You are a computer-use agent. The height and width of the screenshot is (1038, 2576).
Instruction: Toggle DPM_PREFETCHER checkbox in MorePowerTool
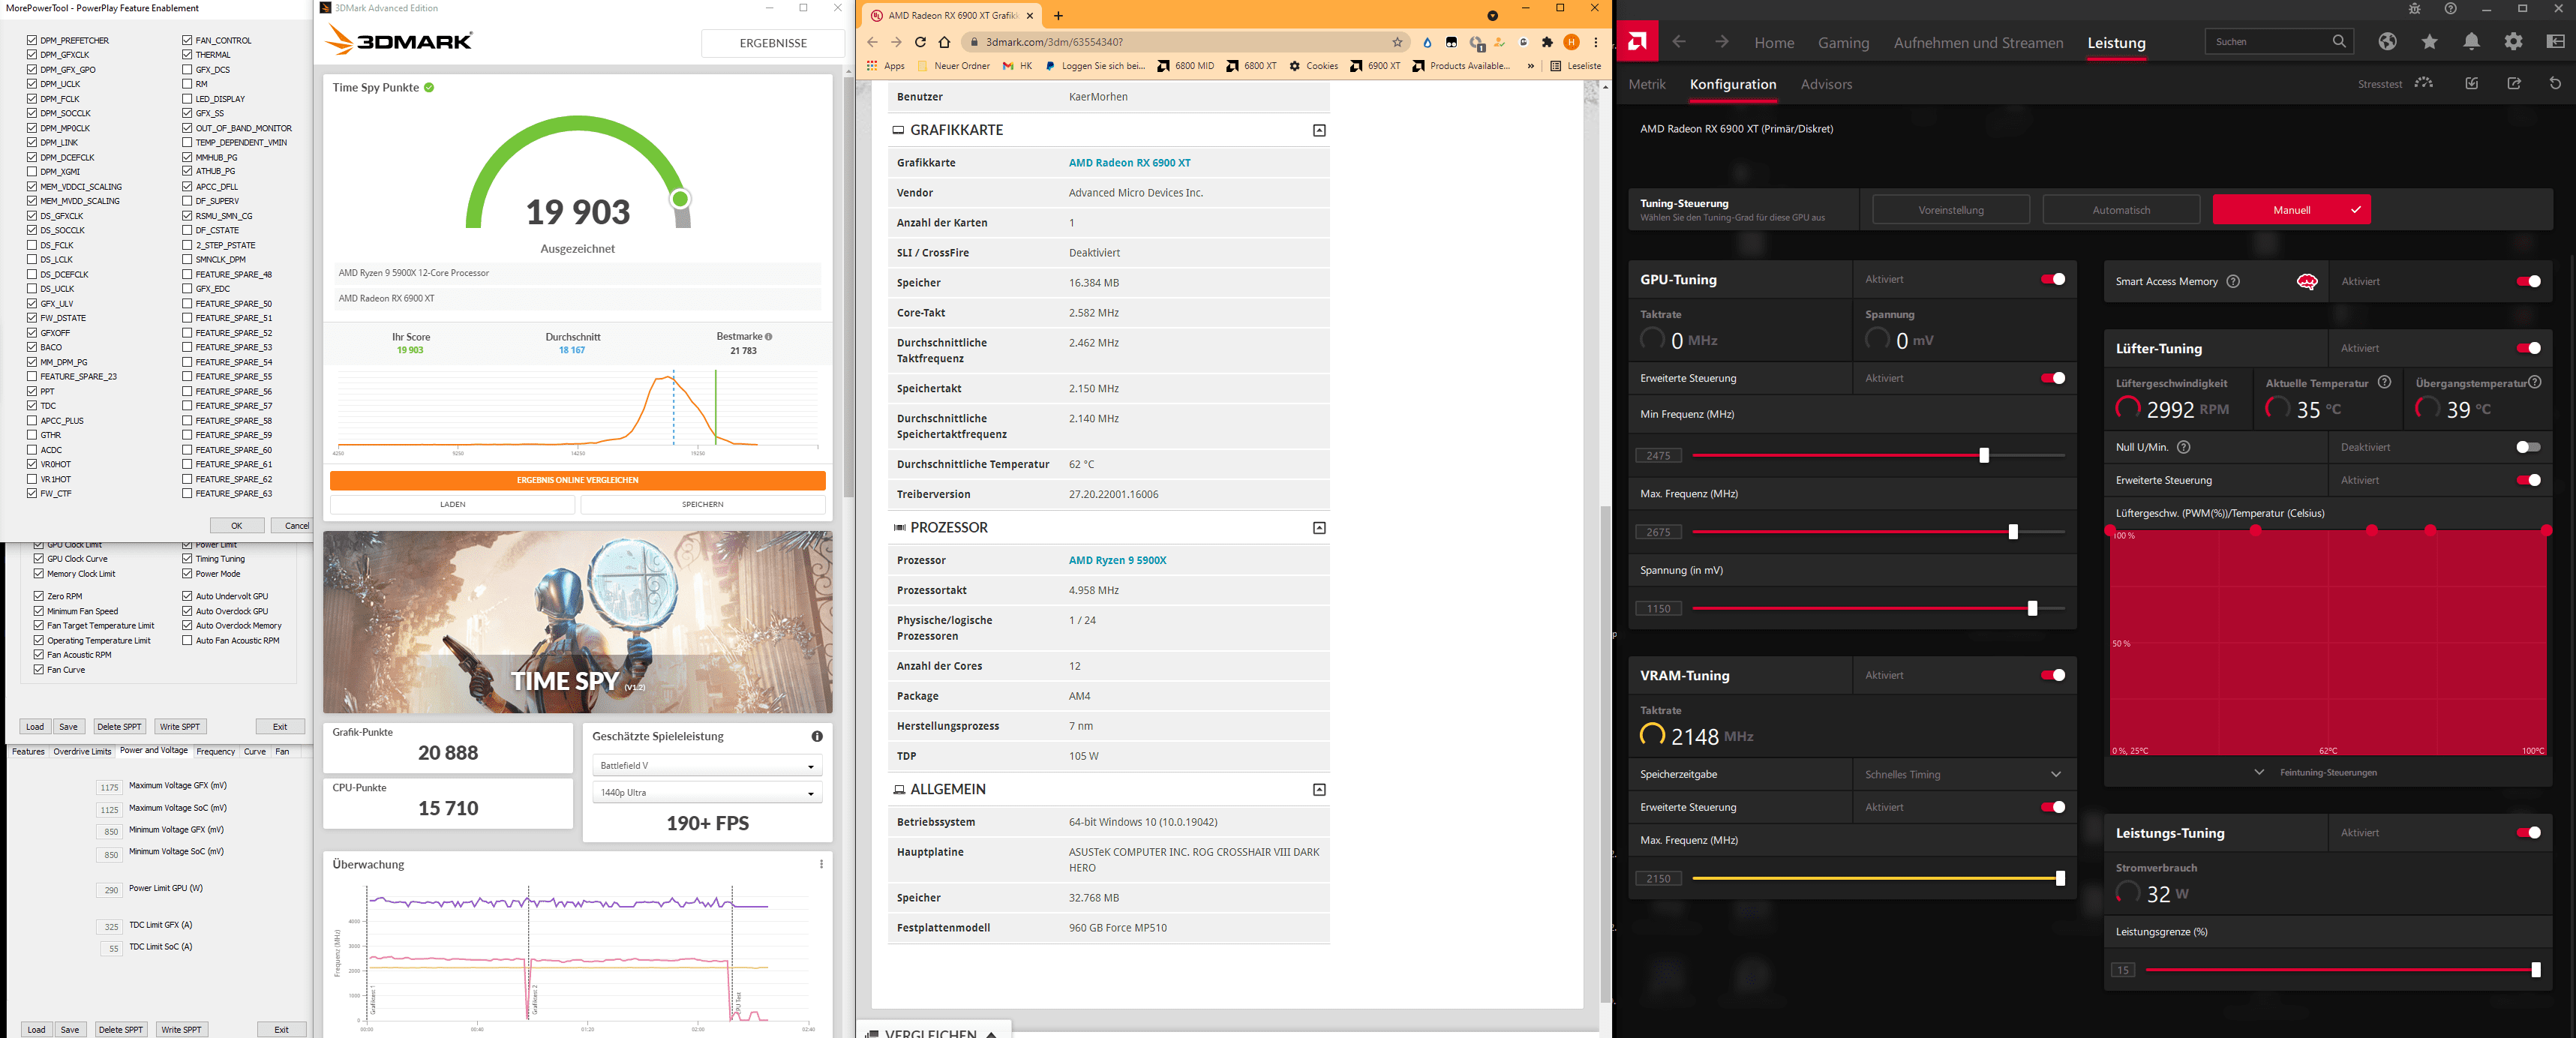pos(32,40)
